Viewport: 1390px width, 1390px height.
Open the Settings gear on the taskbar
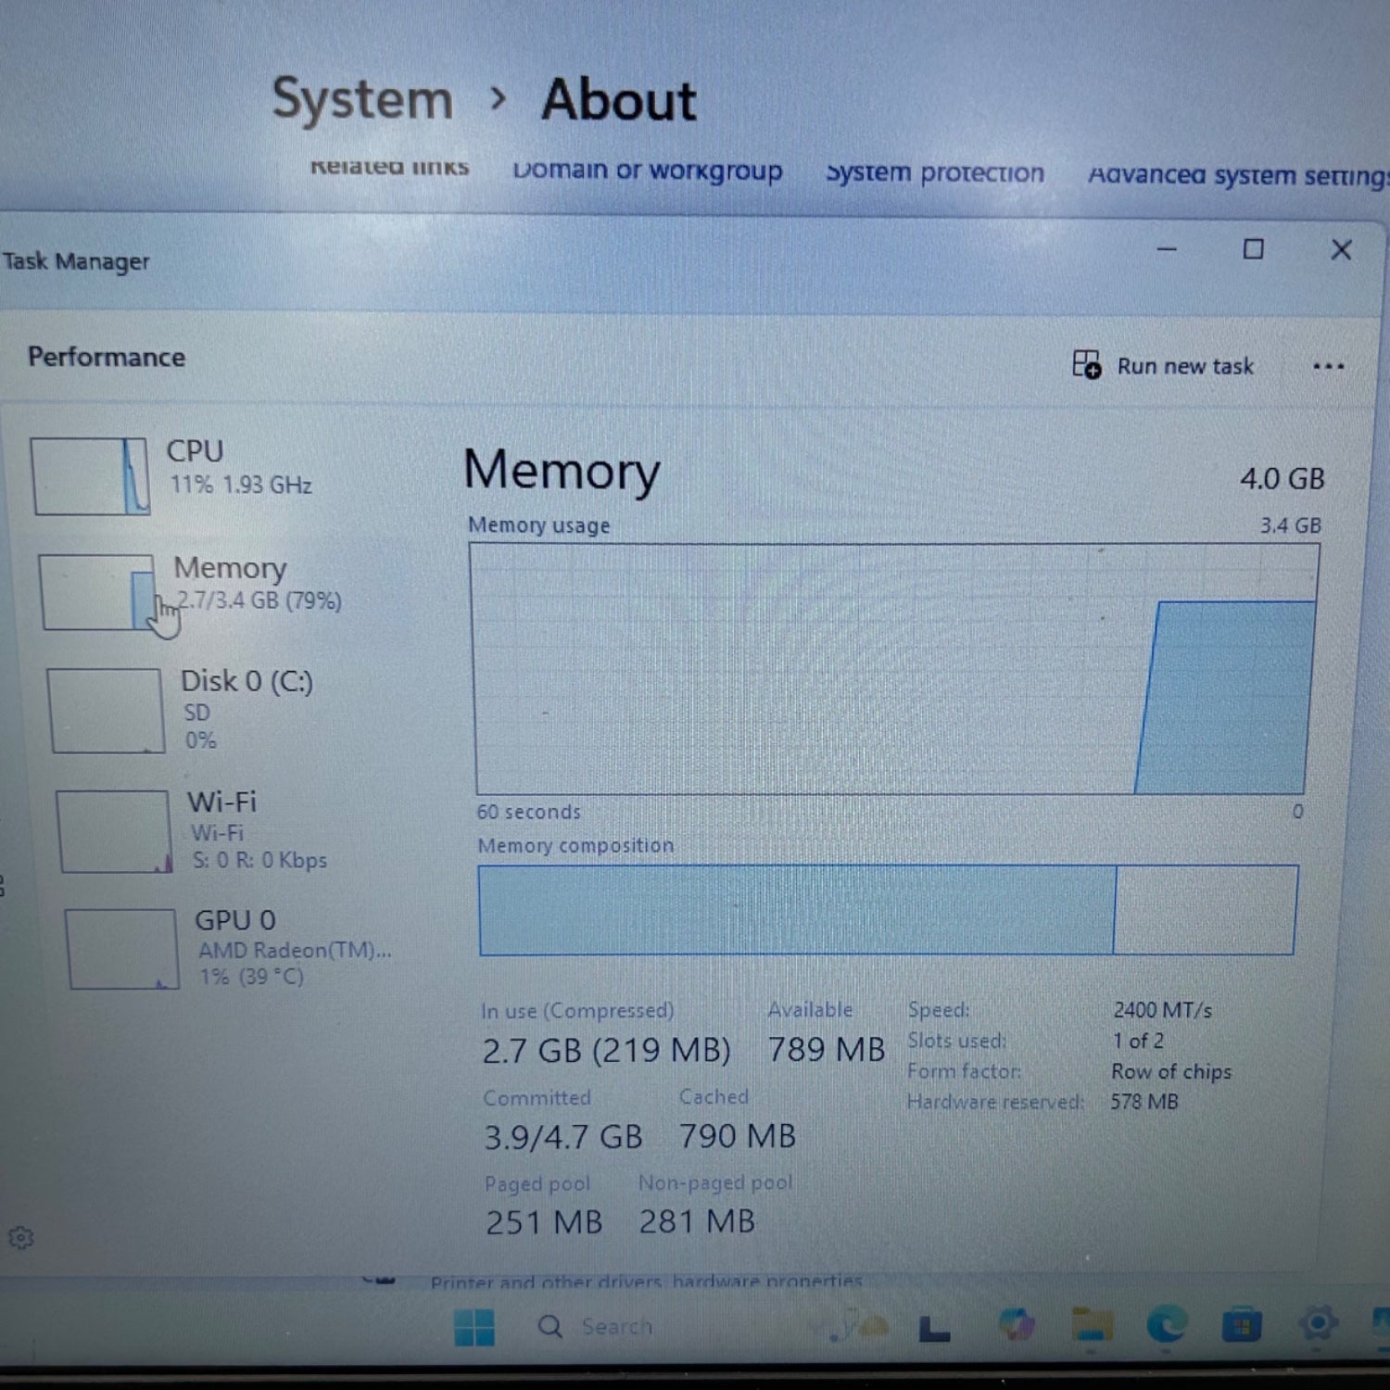pos(1317,1323)
